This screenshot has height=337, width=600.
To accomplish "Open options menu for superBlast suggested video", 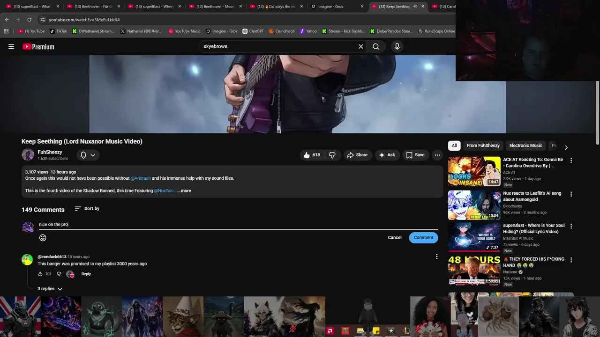I will pyautogui.click(x=571, y=226).
